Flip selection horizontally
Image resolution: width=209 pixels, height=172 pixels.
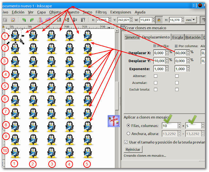point(40,20)
